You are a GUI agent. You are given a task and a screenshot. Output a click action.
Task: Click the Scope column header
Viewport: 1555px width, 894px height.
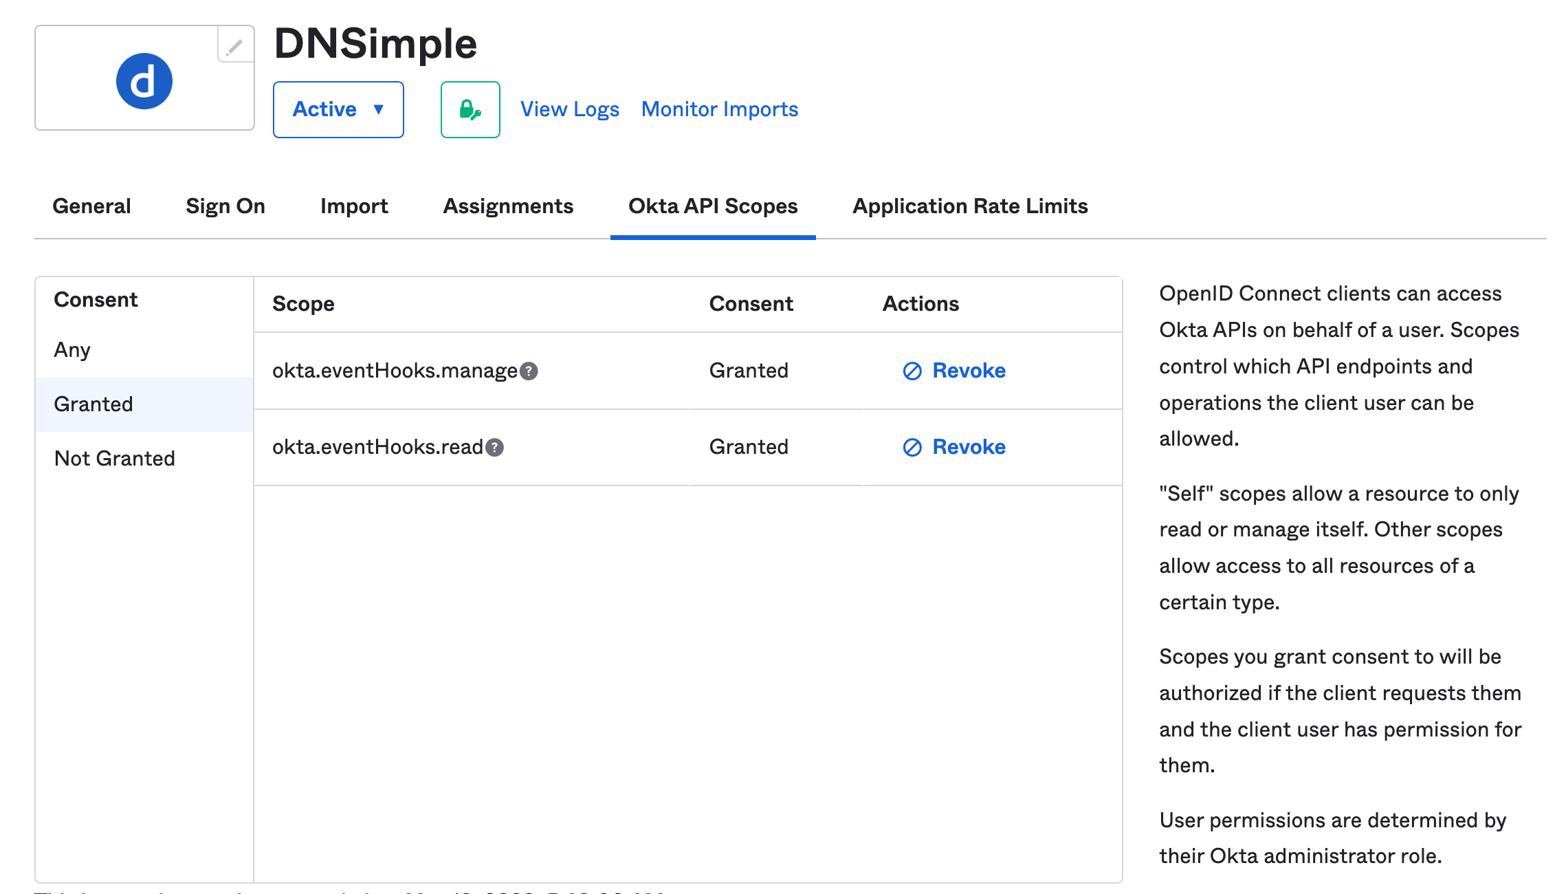[303, 304]
